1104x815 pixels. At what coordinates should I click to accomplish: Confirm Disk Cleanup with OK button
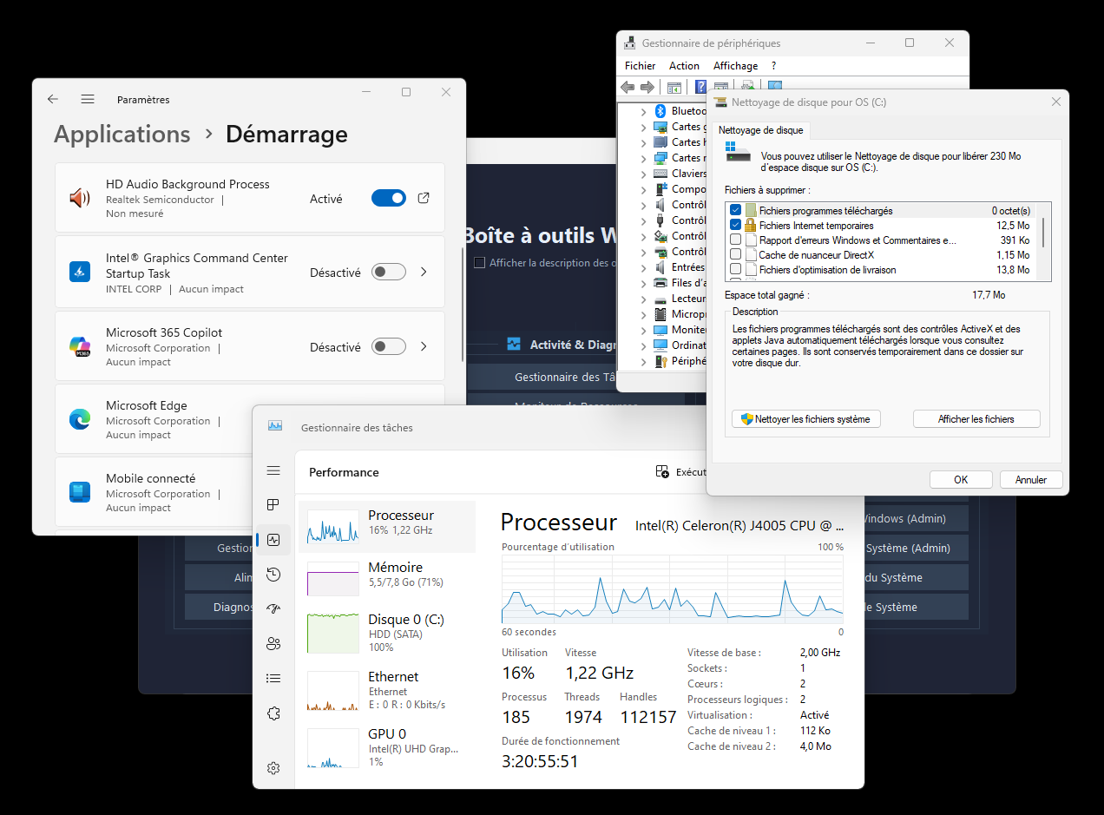coord(961,479)
